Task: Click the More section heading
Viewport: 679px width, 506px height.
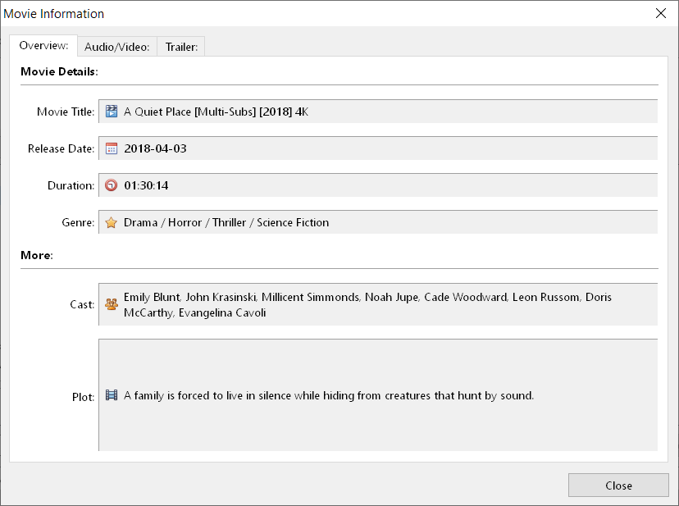Action: point(36,255)
